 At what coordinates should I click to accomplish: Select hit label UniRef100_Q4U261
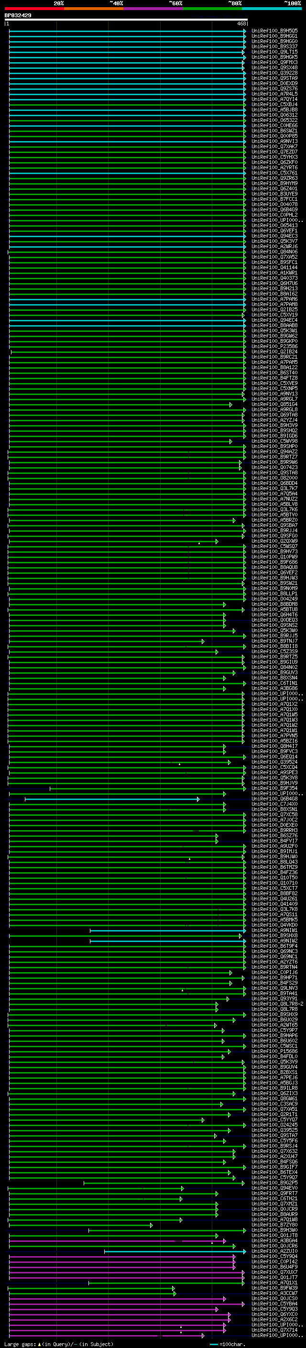(274, 899)
